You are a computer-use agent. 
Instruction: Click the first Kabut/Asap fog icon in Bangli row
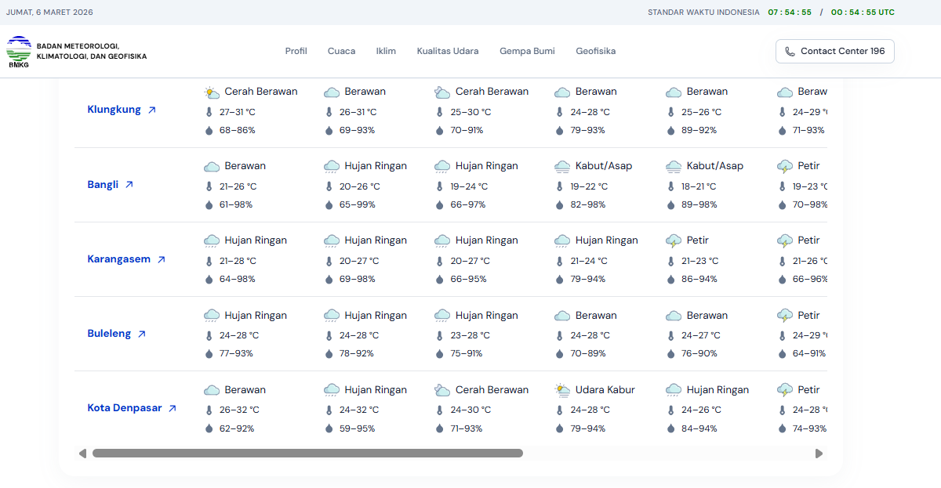click(561, 166)
